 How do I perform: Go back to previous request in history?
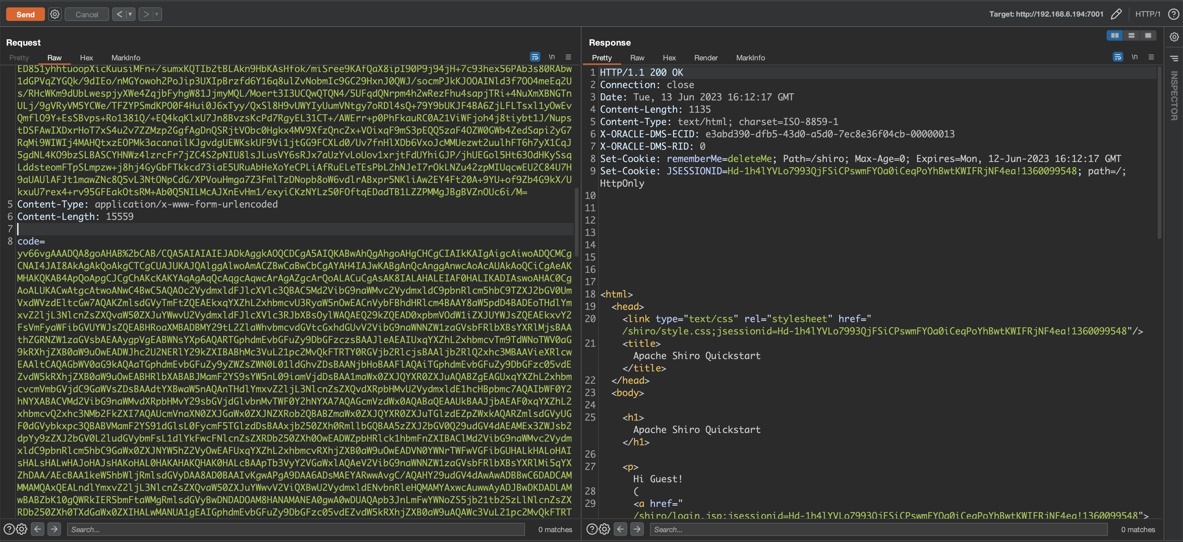point(120,14)
